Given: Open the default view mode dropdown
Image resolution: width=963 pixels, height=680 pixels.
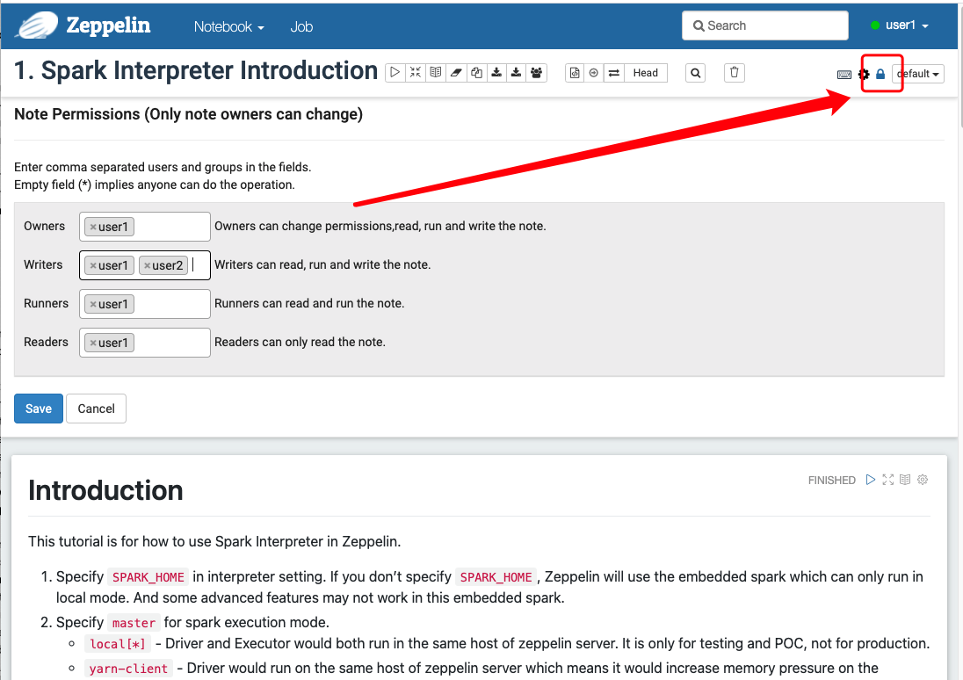Looking at the screenshot, I should [x=918, y=74].
